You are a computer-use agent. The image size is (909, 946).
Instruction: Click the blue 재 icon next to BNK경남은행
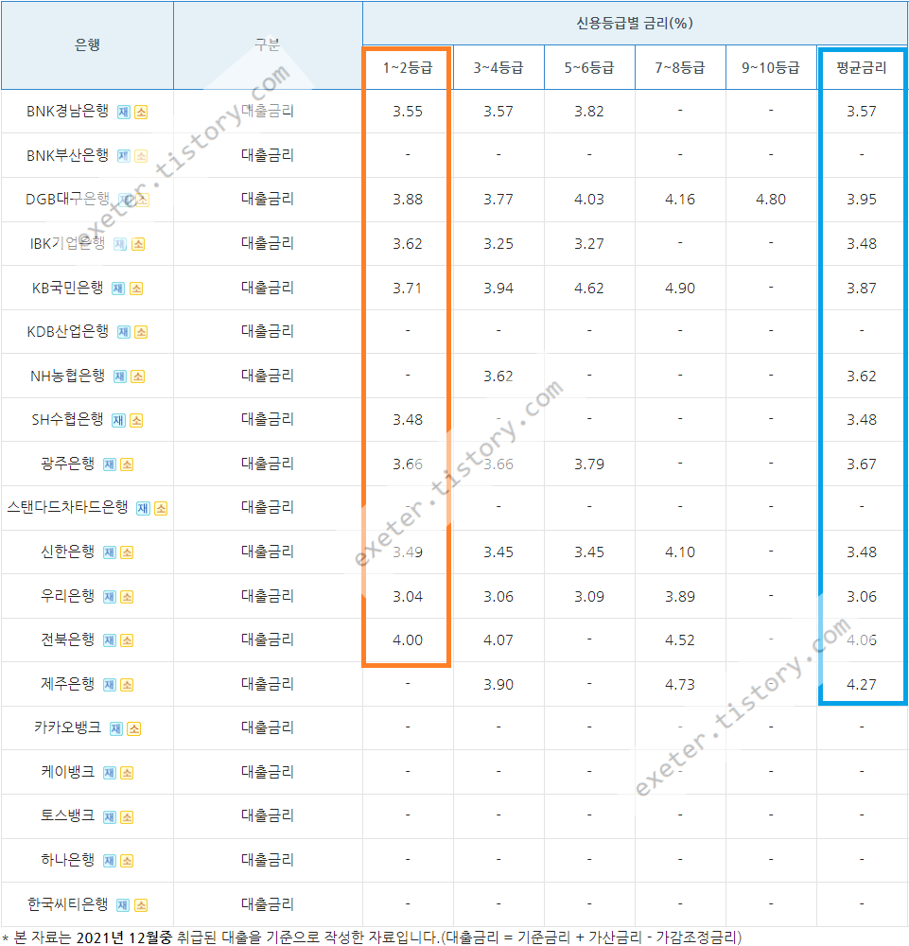(124, 112)
